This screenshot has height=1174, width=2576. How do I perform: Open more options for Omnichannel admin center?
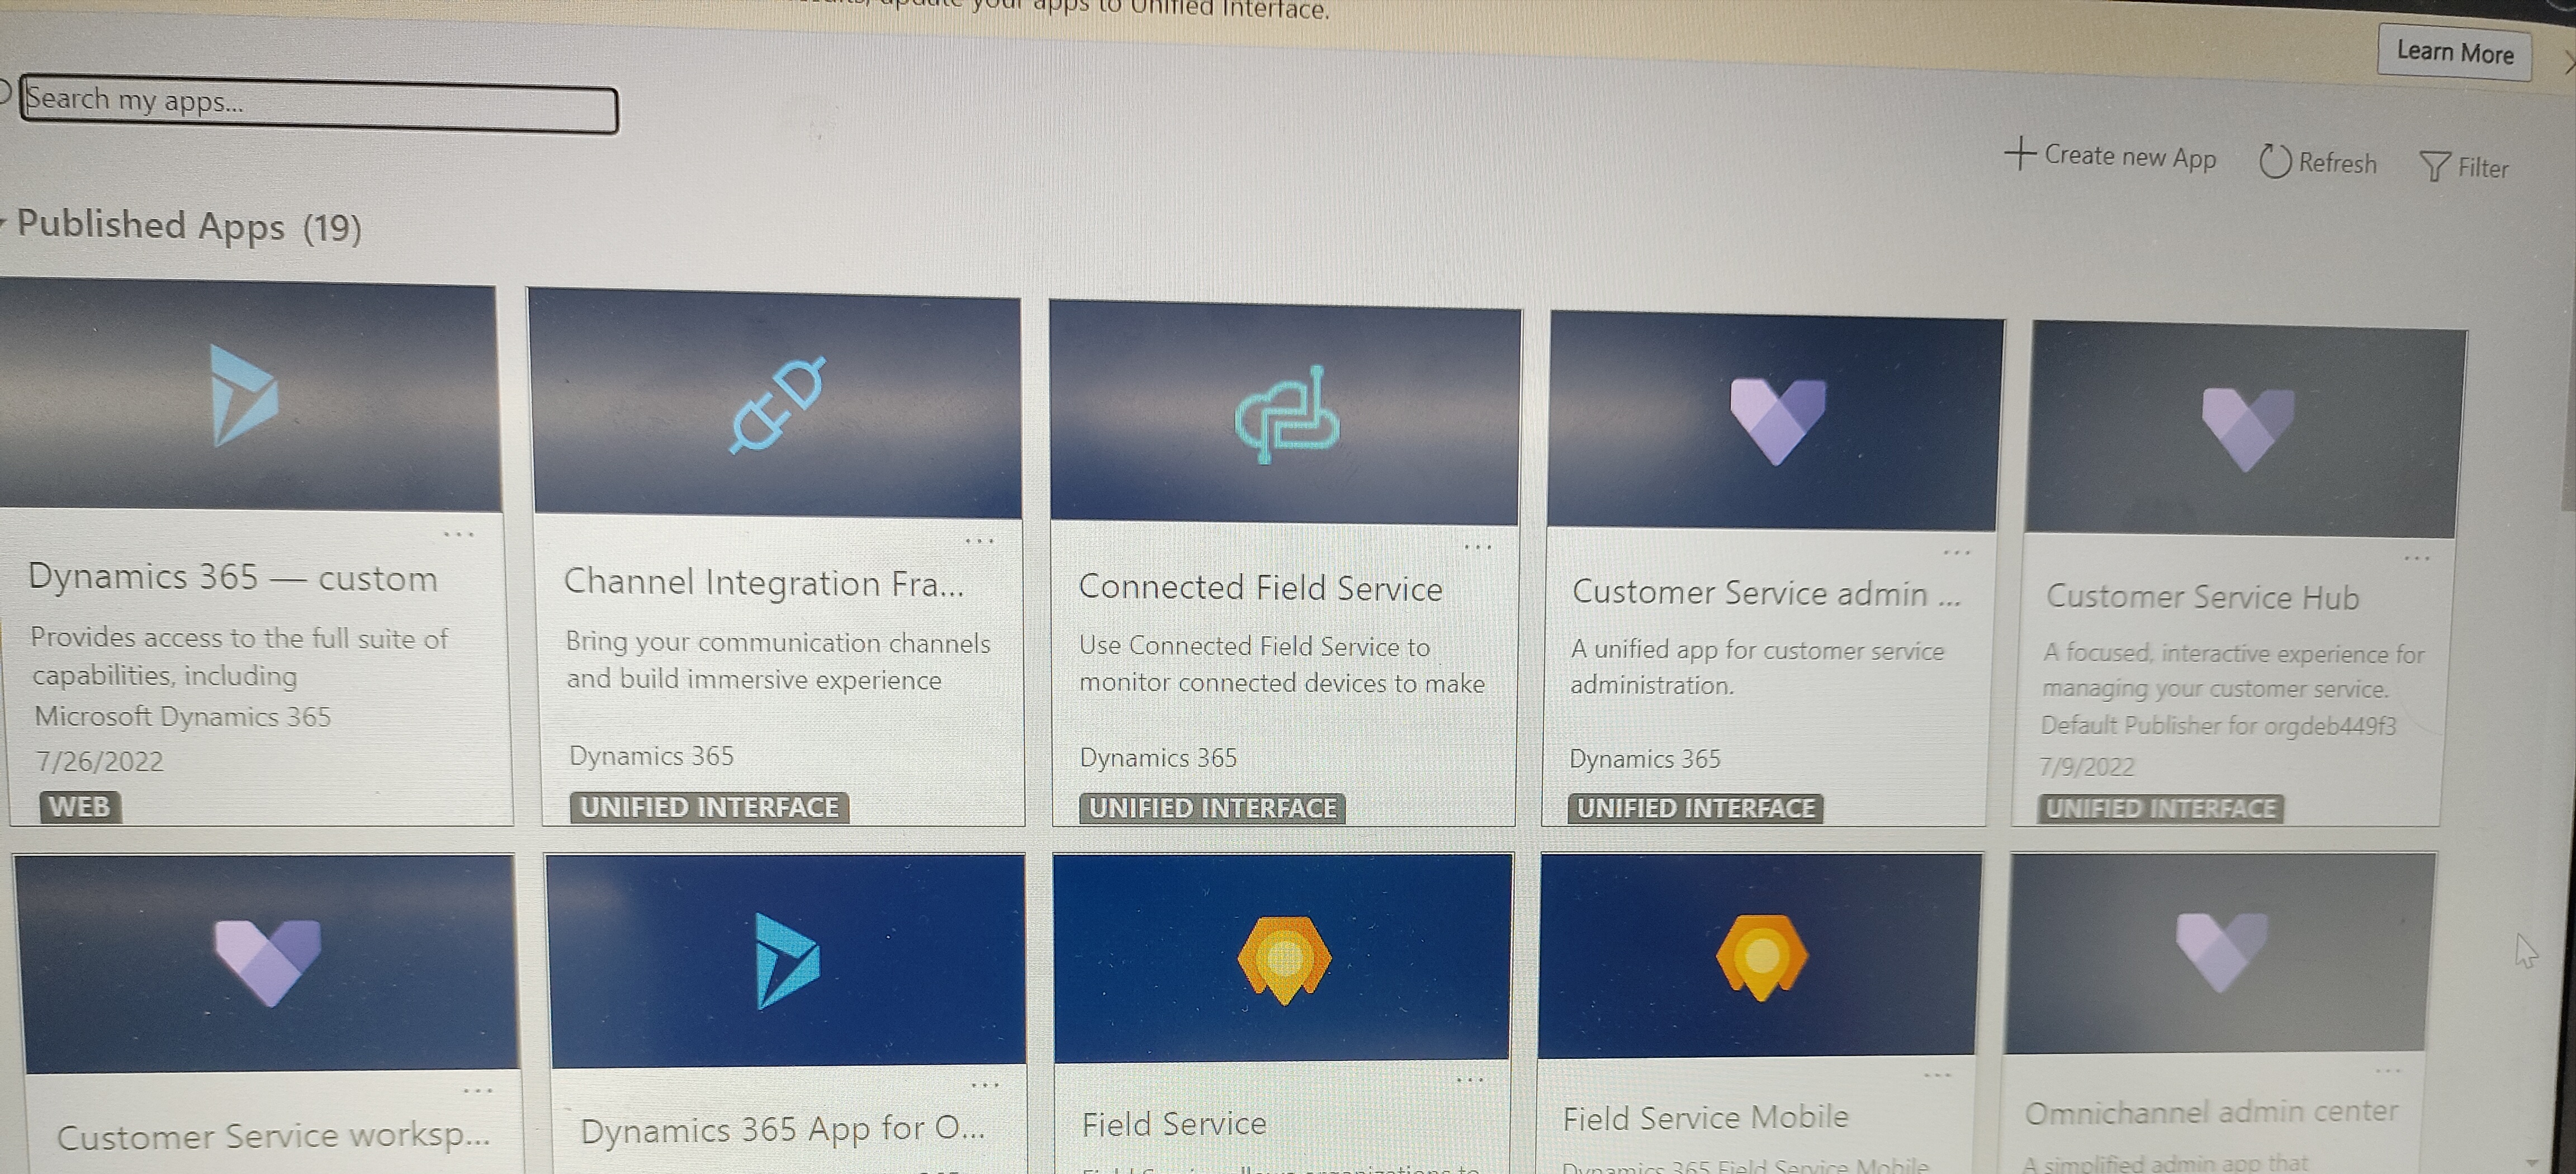coord(2388,1072)
